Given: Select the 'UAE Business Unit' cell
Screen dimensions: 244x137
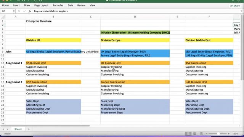Looking at the screenshot, I should coord(209,82).
